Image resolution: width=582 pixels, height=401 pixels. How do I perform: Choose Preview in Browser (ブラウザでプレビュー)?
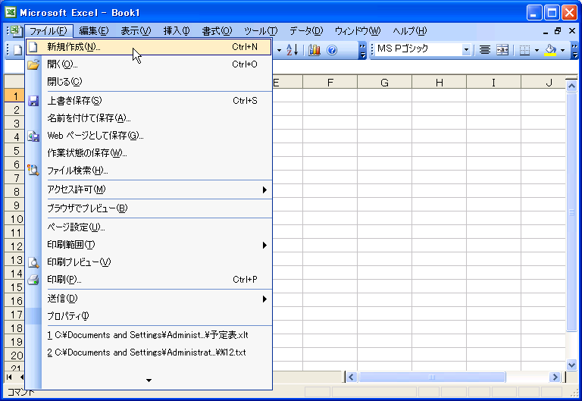click(149, 208)
